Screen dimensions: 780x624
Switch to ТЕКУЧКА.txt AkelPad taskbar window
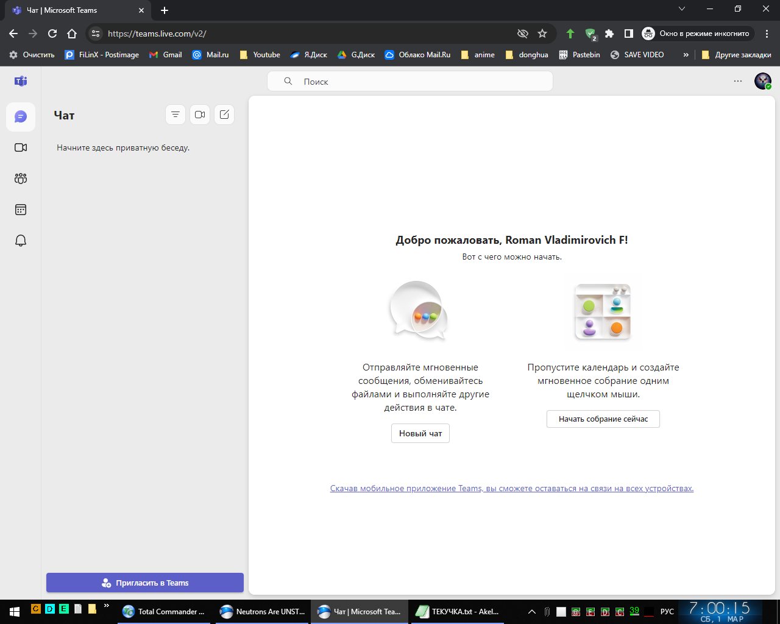coord(457,611)
